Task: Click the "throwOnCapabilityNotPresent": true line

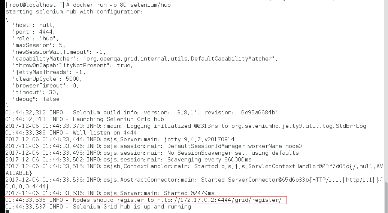Action: (x=73, y=65)
